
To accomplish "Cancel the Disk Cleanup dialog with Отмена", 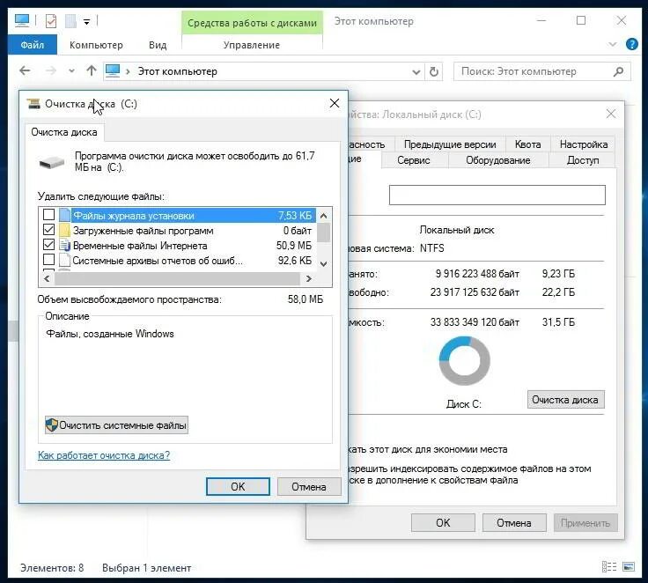I will 309,487.
